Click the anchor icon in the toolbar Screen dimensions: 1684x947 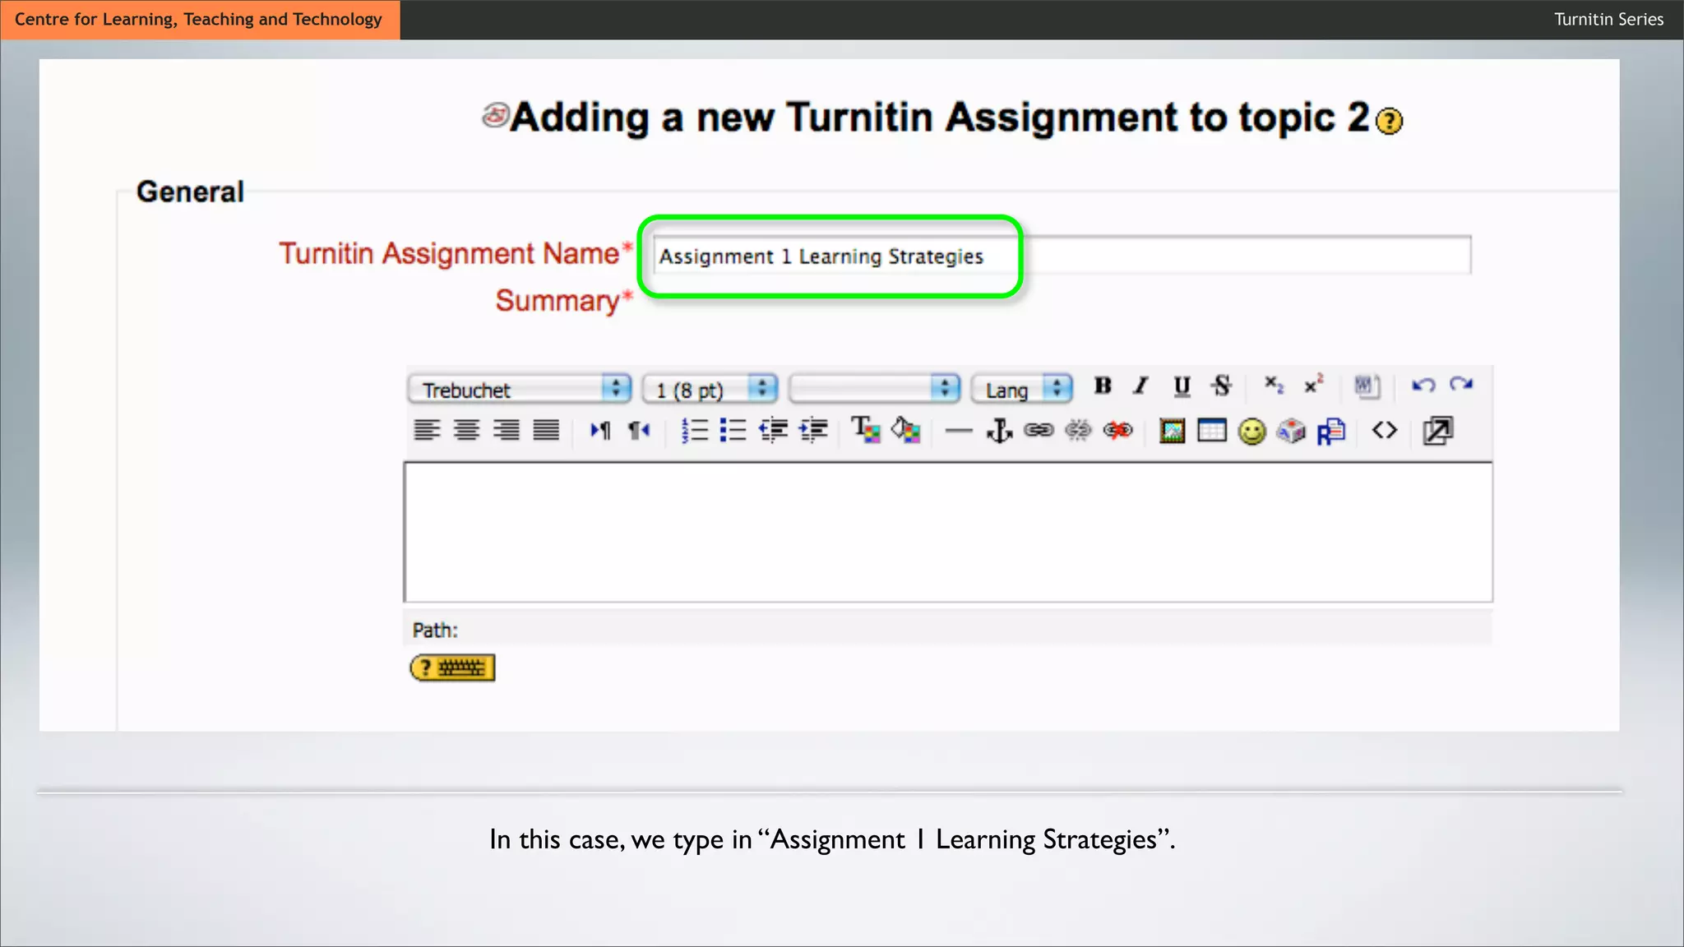[999, 431]
